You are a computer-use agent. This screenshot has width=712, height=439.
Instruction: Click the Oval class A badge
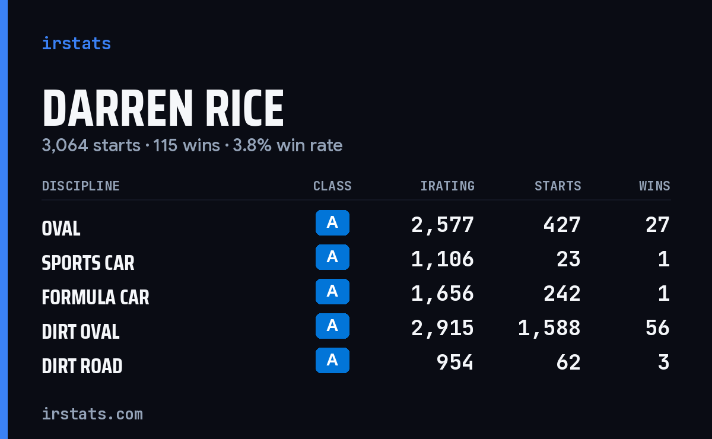(332, 222)
